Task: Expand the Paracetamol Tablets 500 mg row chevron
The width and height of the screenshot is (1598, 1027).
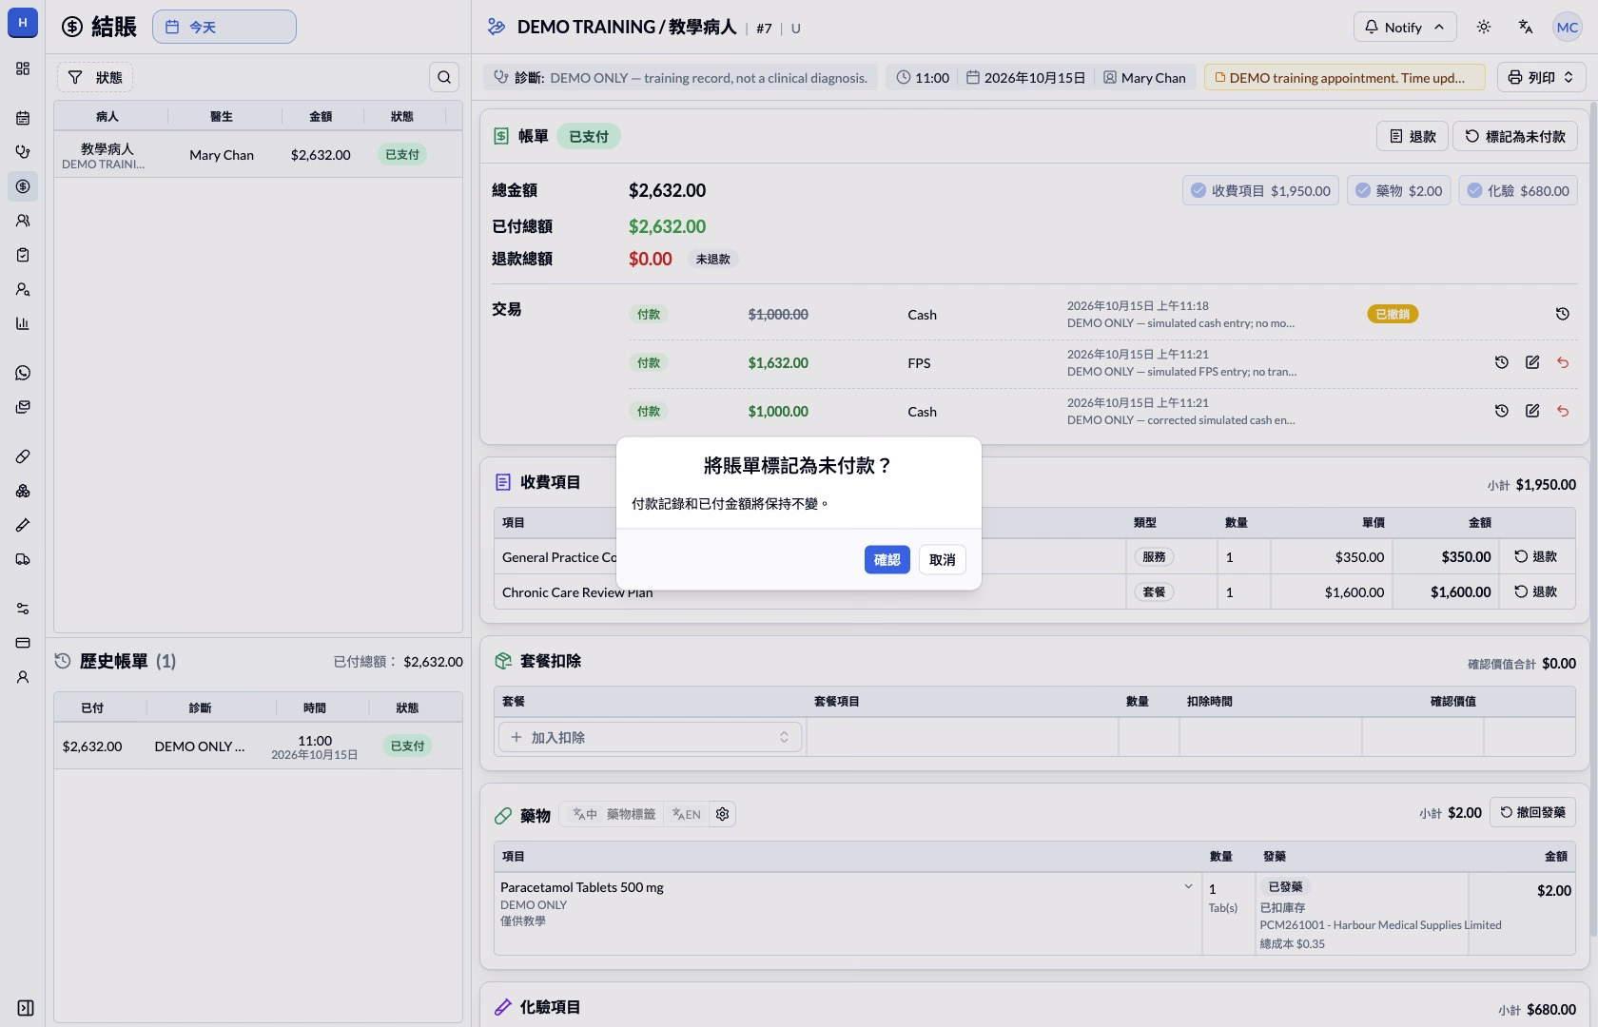Action: 1188,886
